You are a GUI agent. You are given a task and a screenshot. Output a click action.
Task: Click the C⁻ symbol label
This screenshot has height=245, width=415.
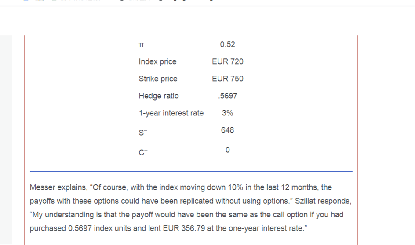143,152
